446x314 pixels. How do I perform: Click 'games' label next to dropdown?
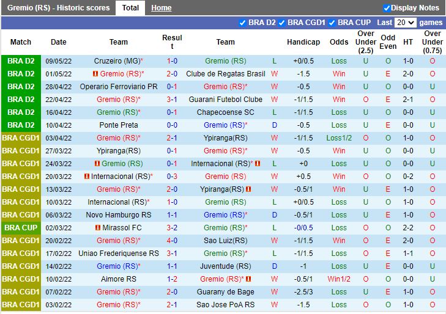[431, 23]
